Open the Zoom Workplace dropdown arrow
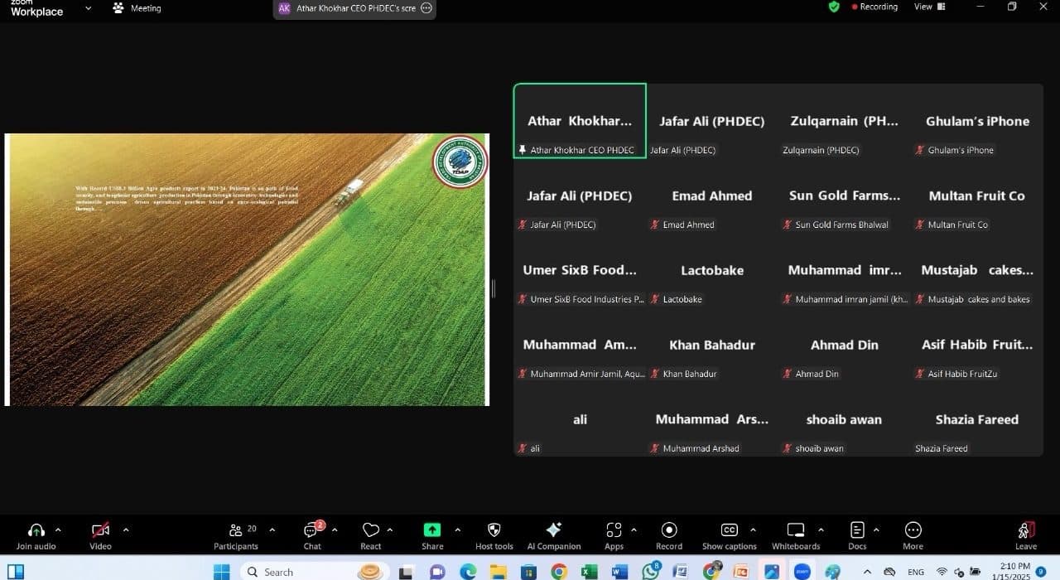Viewport: 1060px width, 580px height. [89, 8]
